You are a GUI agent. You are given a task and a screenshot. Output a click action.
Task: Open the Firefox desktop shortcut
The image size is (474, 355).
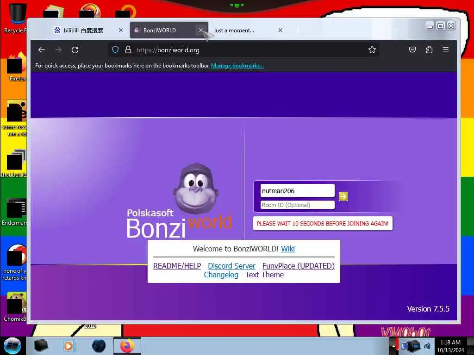tap(17, 67)
